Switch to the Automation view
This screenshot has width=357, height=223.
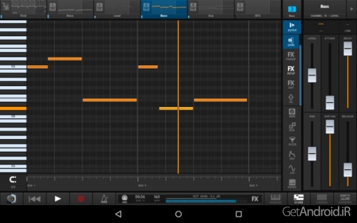[345, 199]
